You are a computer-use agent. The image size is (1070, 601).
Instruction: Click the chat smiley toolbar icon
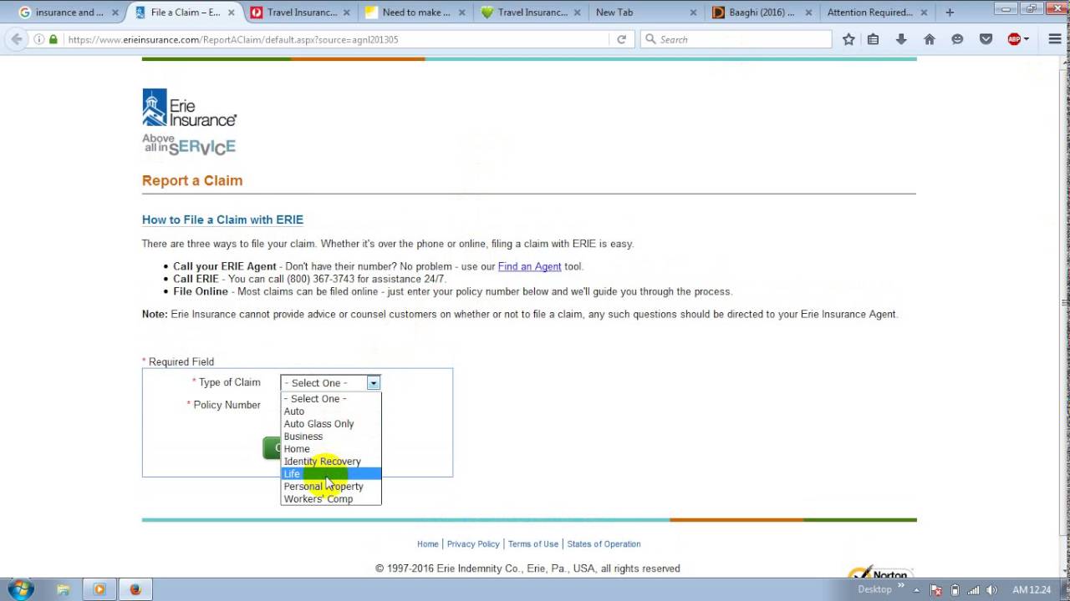click(957, 39)
